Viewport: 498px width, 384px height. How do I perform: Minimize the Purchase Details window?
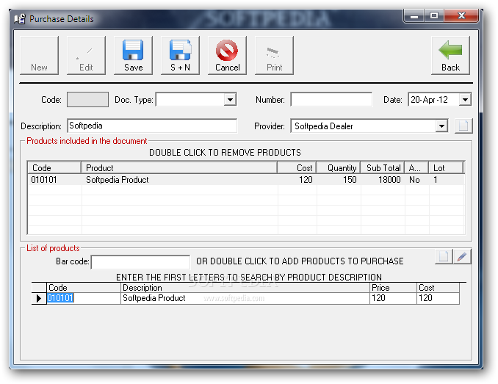414,16
